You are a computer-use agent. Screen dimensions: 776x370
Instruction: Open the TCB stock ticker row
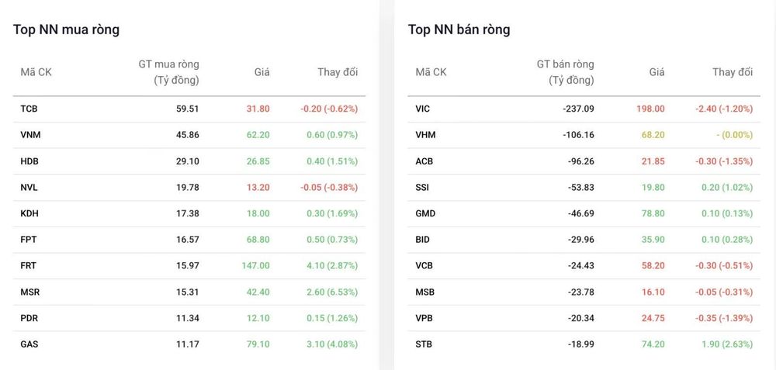tap(189, 109)
